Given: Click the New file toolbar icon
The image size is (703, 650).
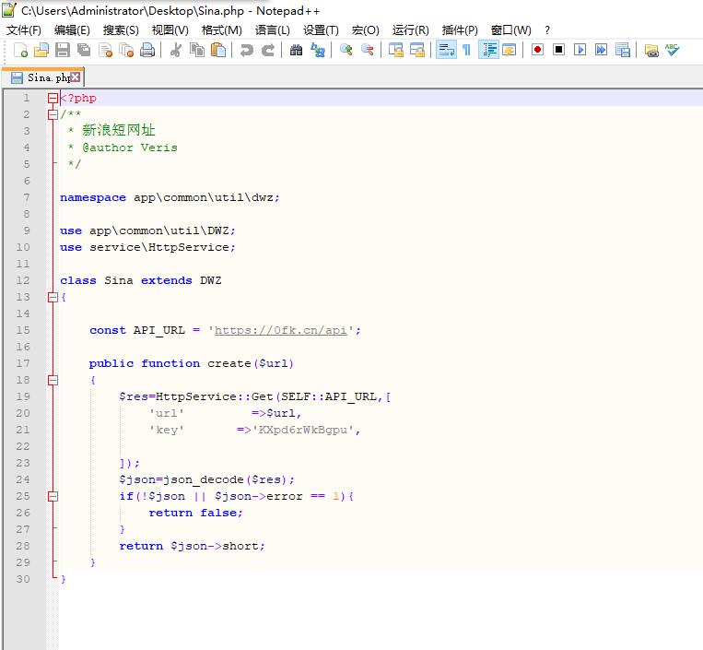Looking at the screenshot, I should click(20, 50).
